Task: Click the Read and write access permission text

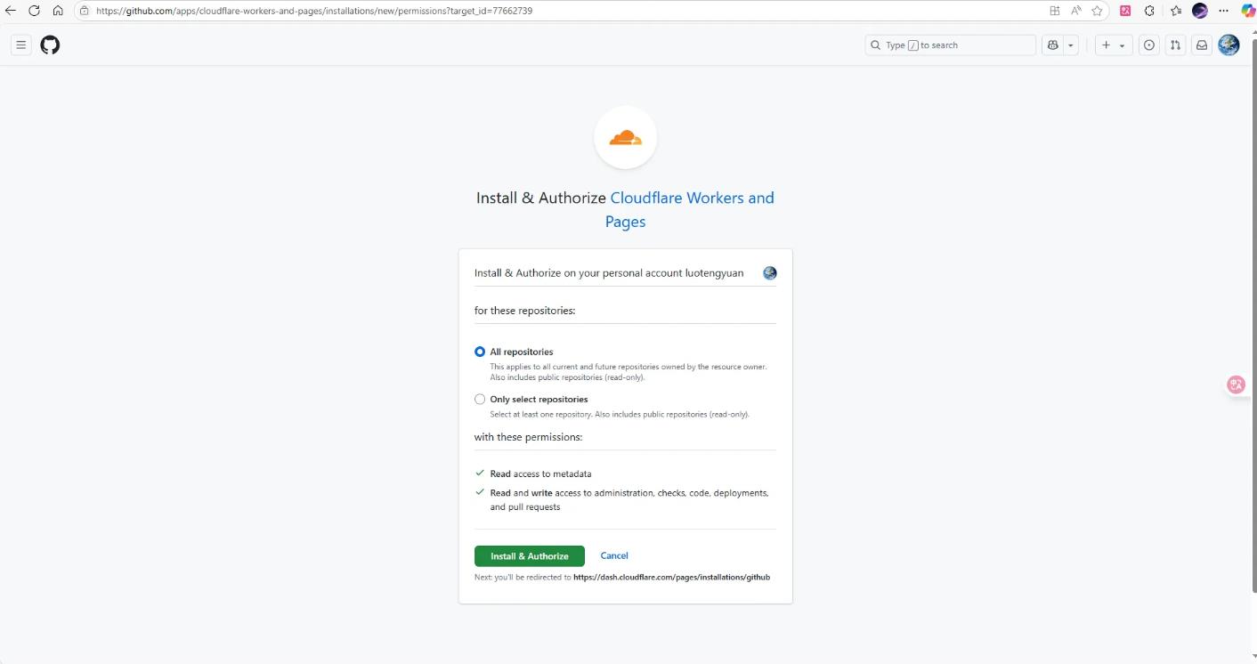Action: click(629, 499)
